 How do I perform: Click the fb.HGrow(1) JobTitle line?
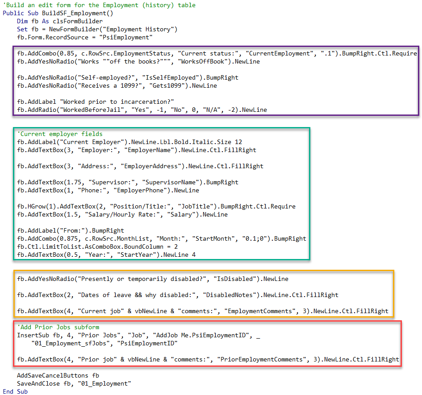tap(156, 207)
